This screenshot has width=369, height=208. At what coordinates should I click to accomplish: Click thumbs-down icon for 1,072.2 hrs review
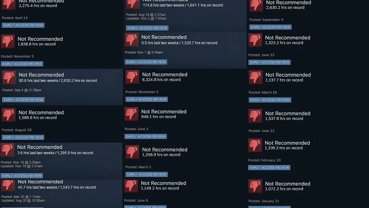click(x=255, y=186)
